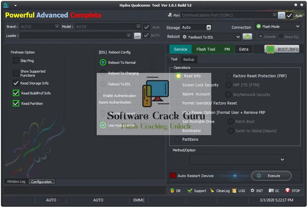Toggle the loader AUTO checkbox
Image resolution: width=308 pixels, height=208 pixels.
[146, 35]
